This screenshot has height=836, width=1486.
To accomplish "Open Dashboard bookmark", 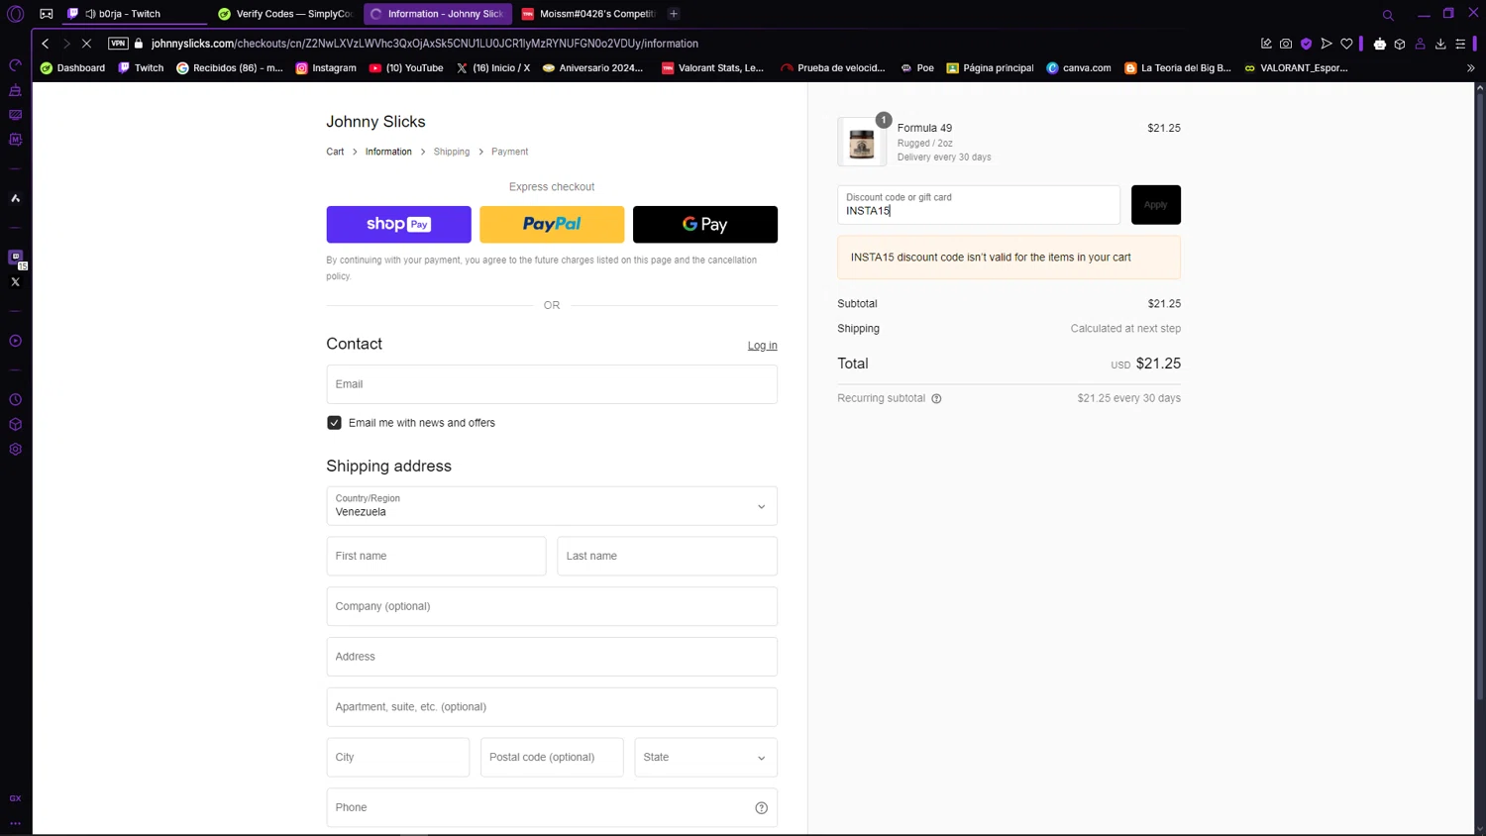I will (x=72, y=68).
